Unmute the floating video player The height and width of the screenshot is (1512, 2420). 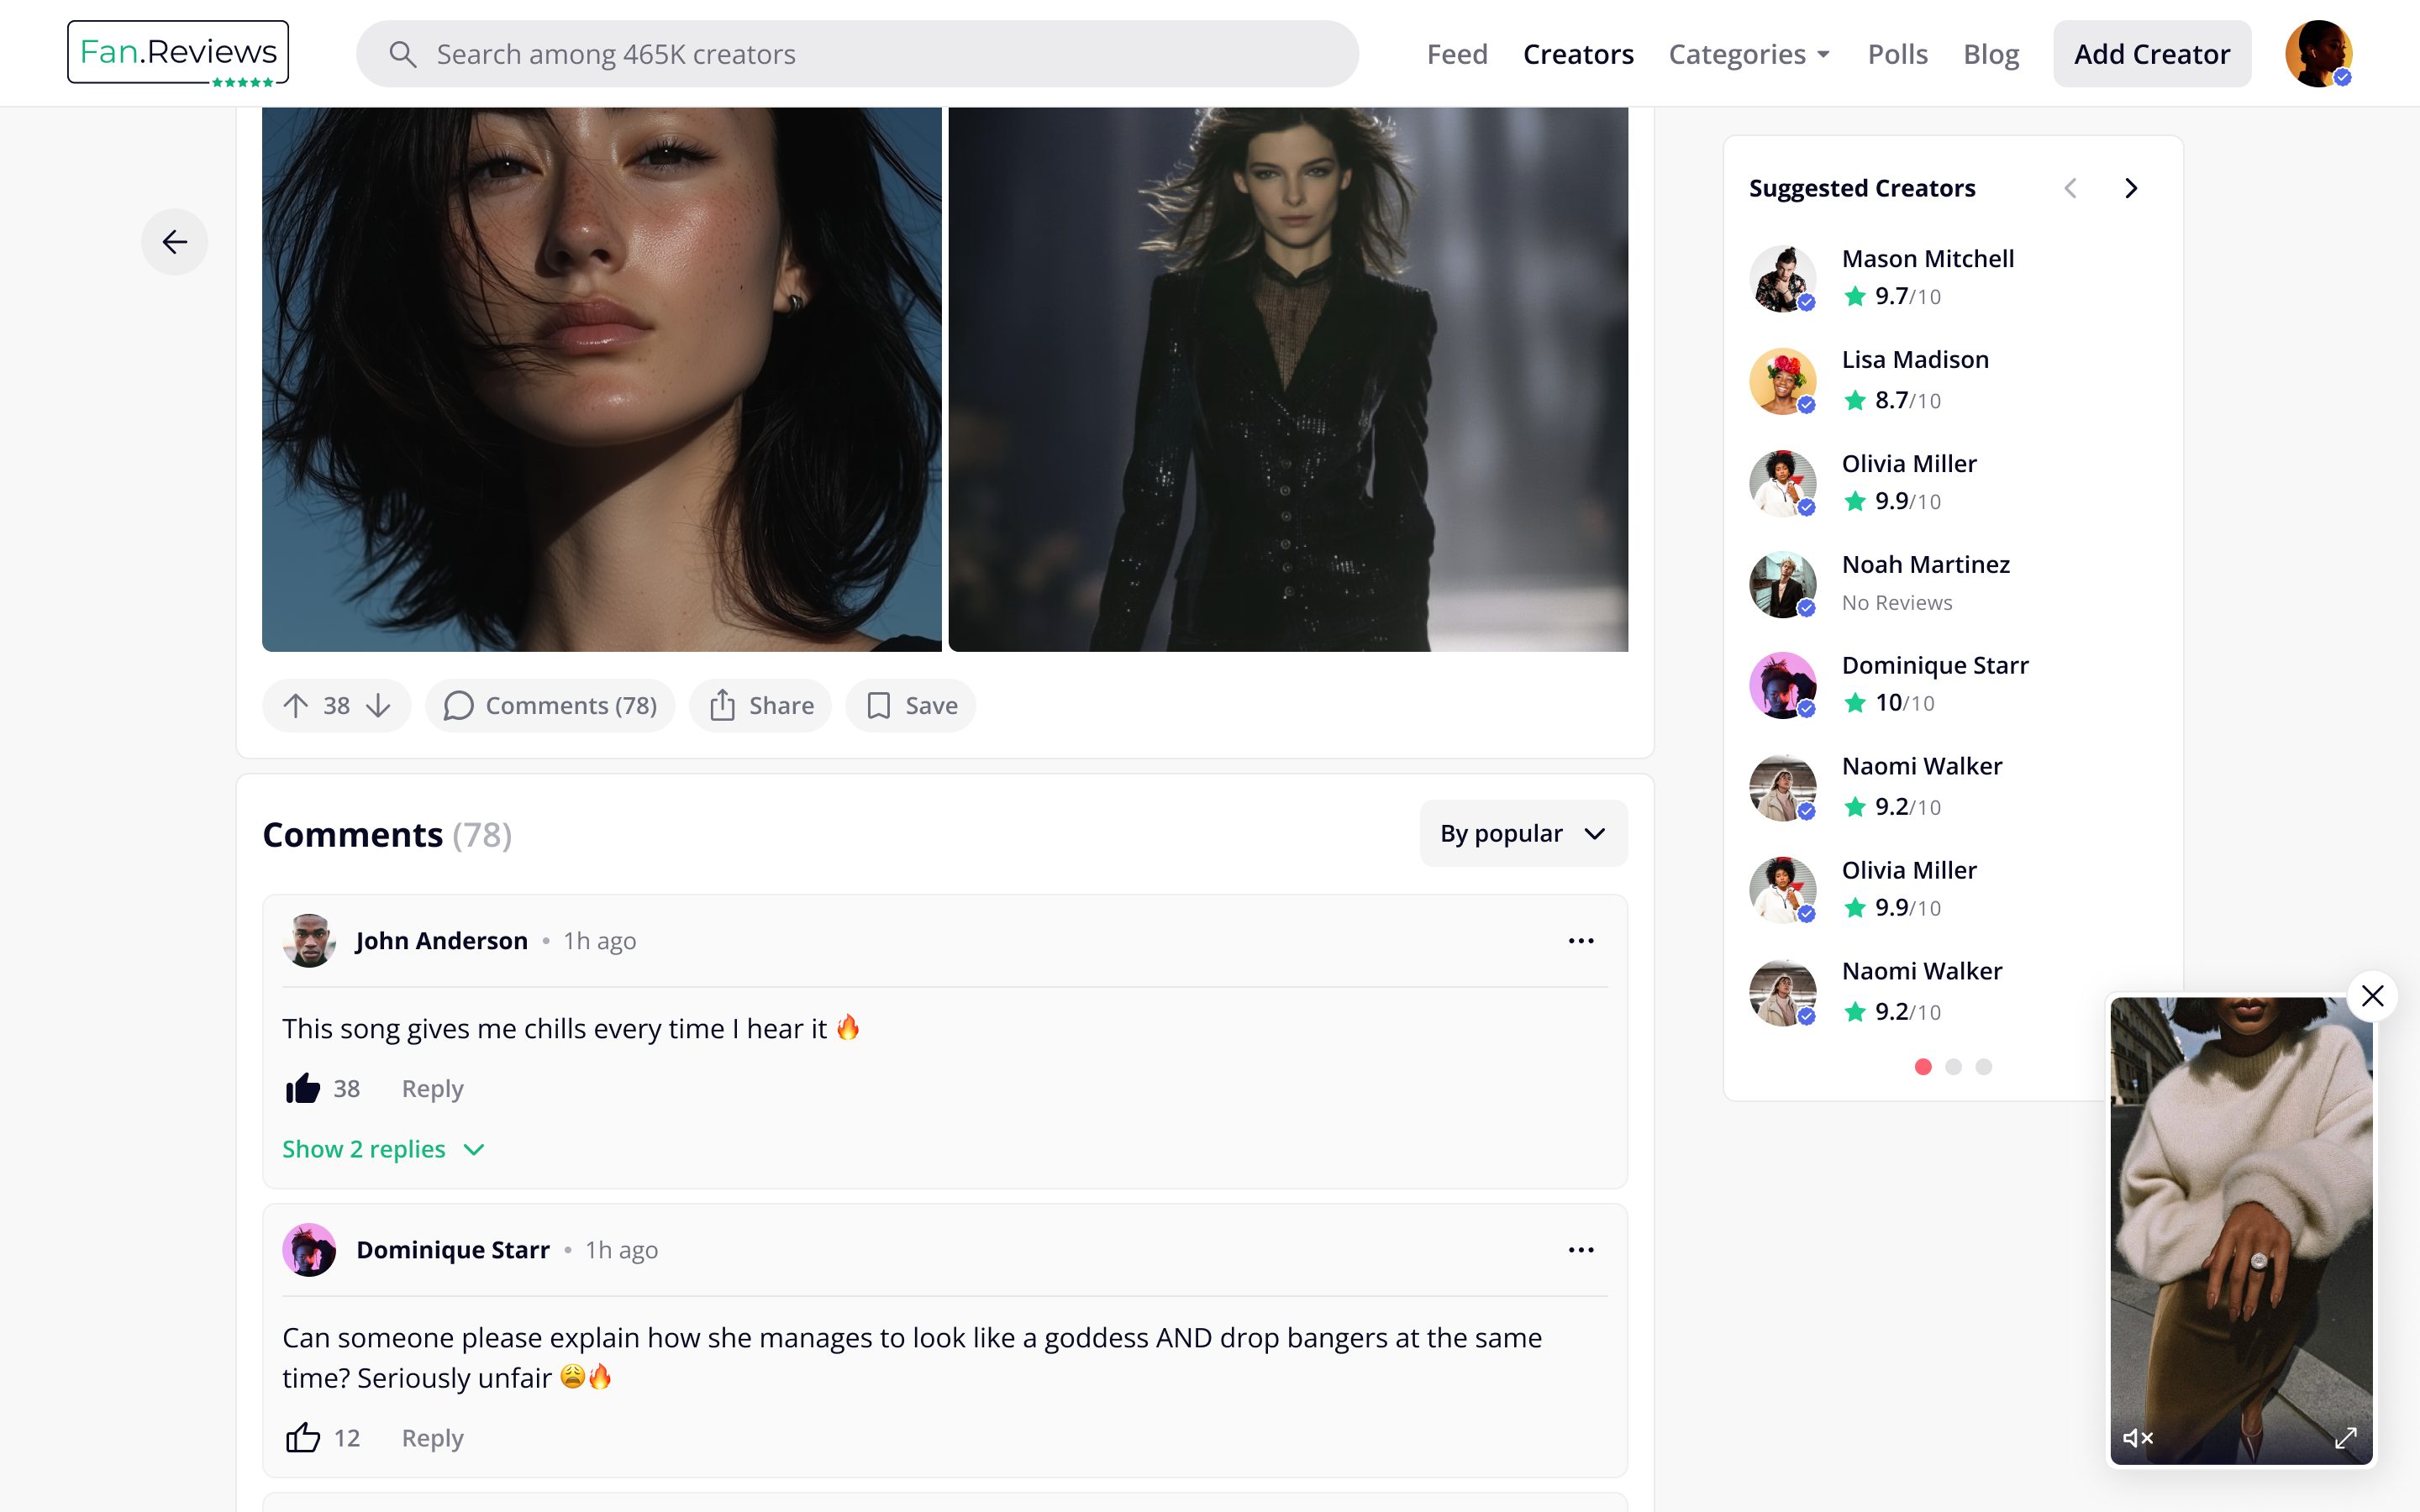click(x=2139, y=1437)
